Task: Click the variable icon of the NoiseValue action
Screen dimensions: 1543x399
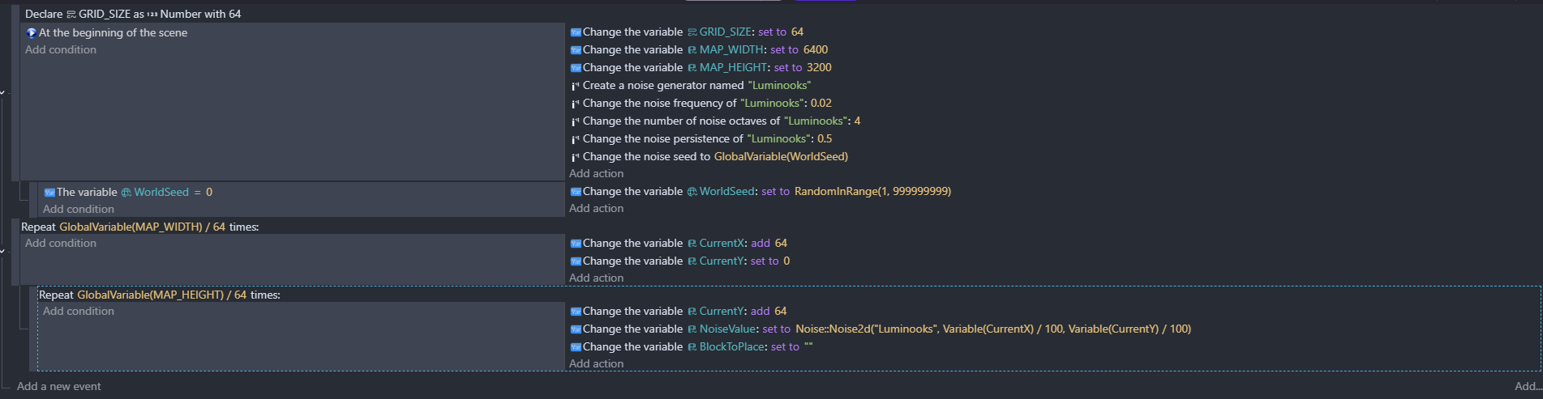Action: click(576, 329)
